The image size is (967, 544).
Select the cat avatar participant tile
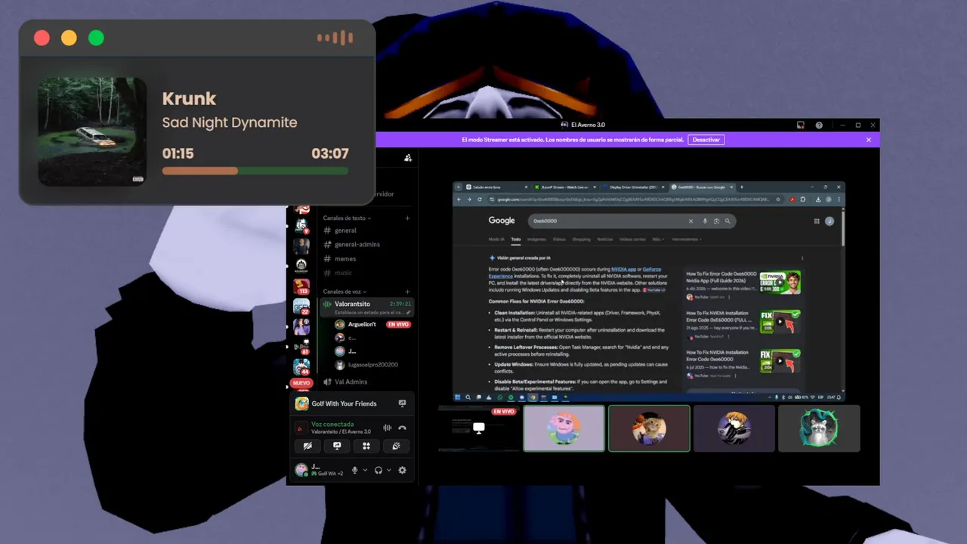(x=649, y=428)
